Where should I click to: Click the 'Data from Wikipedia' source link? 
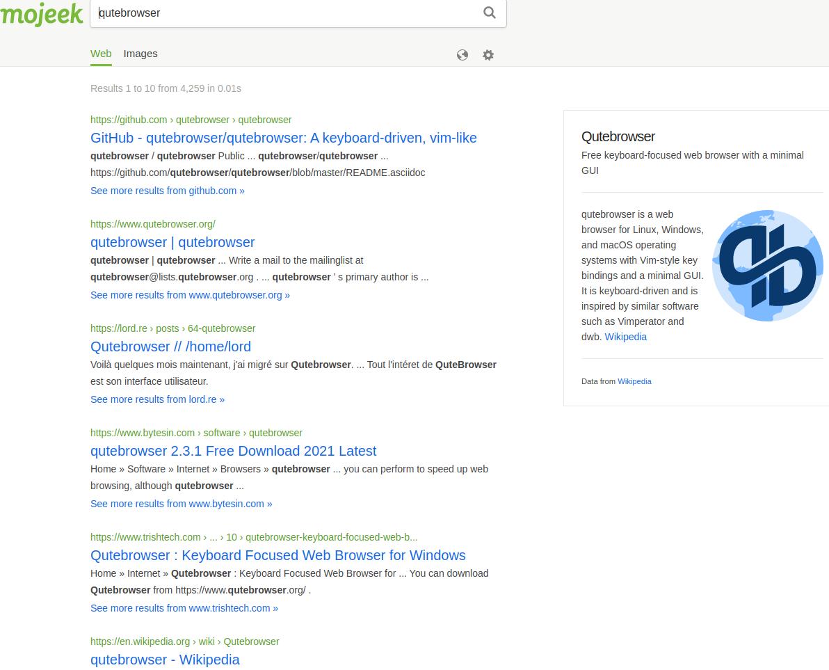[x=634, y=381]
